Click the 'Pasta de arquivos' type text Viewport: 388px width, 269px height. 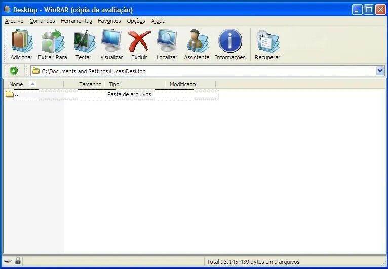coord(129,94)
